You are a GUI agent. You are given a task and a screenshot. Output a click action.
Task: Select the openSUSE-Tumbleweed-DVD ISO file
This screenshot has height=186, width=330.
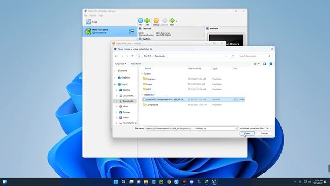tap(194, 99)
